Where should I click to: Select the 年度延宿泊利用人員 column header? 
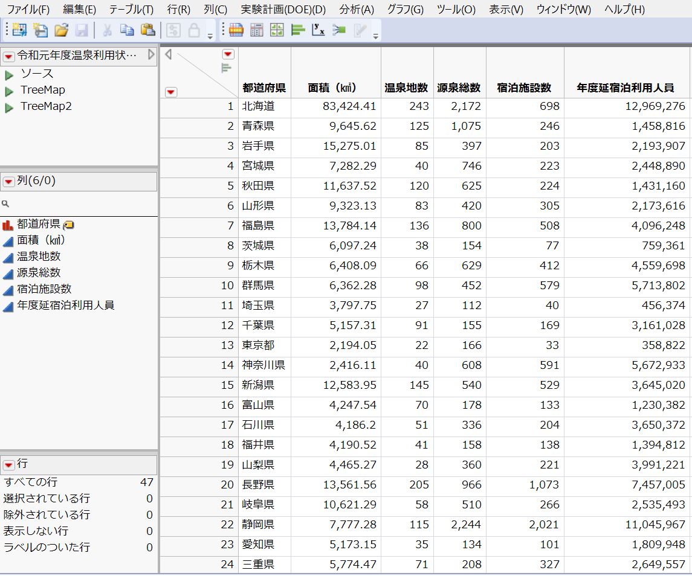point(626,88)
